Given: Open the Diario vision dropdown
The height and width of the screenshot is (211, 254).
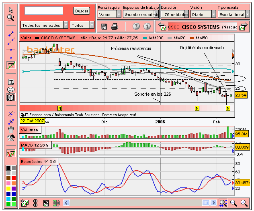Looking at the screenshot, I should (x=203, y=14).
